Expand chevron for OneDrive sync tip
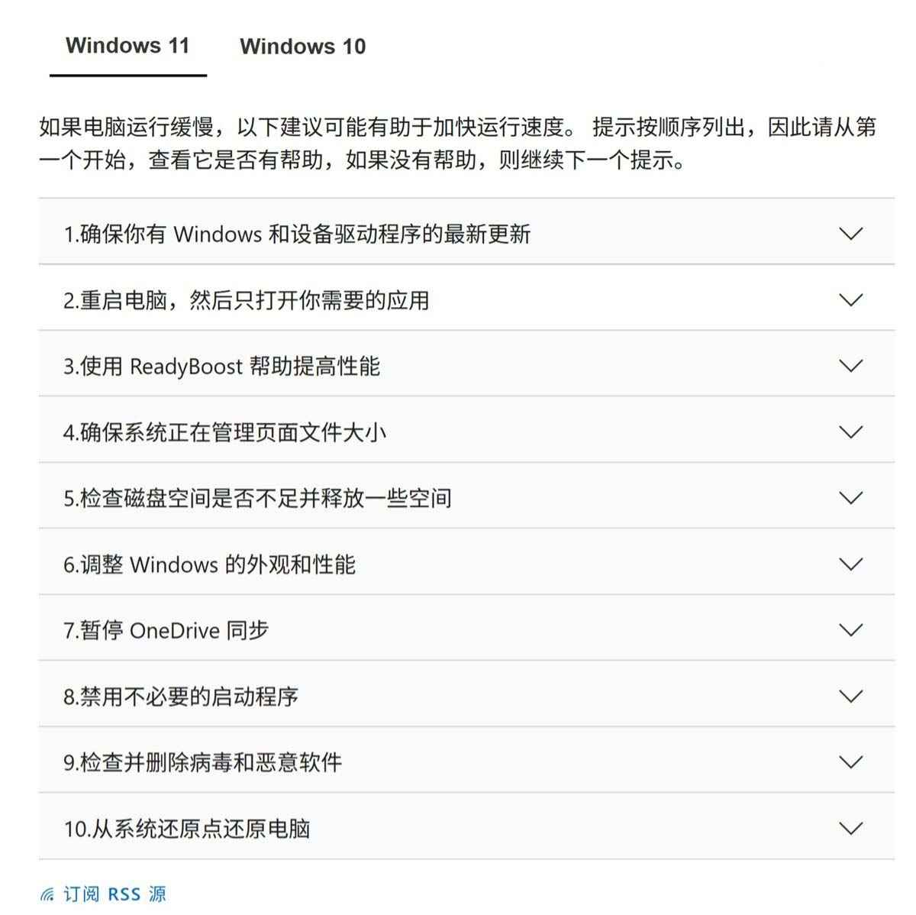This screenshot has height=915, width=916. tap(850, 630)
